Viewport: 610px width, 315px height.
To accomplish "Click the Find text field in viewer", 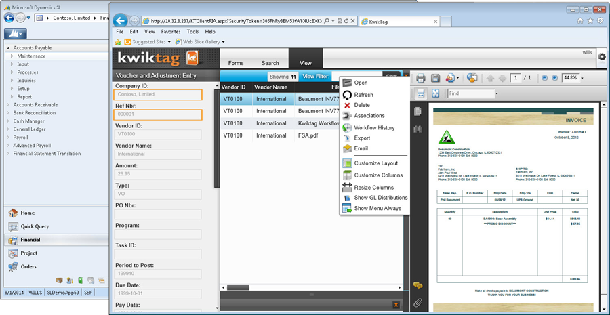I will (x=471, y=93).
